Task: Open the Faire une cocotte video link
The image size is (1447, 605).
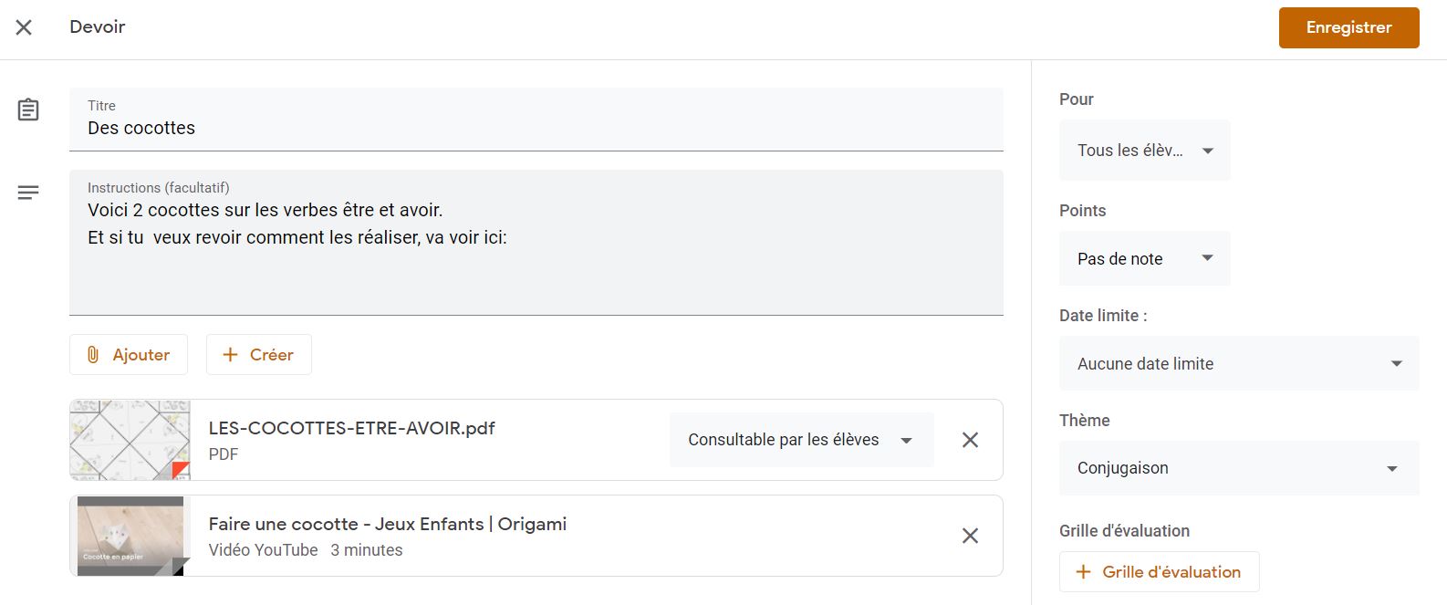Action: click(x=387, y=524)
